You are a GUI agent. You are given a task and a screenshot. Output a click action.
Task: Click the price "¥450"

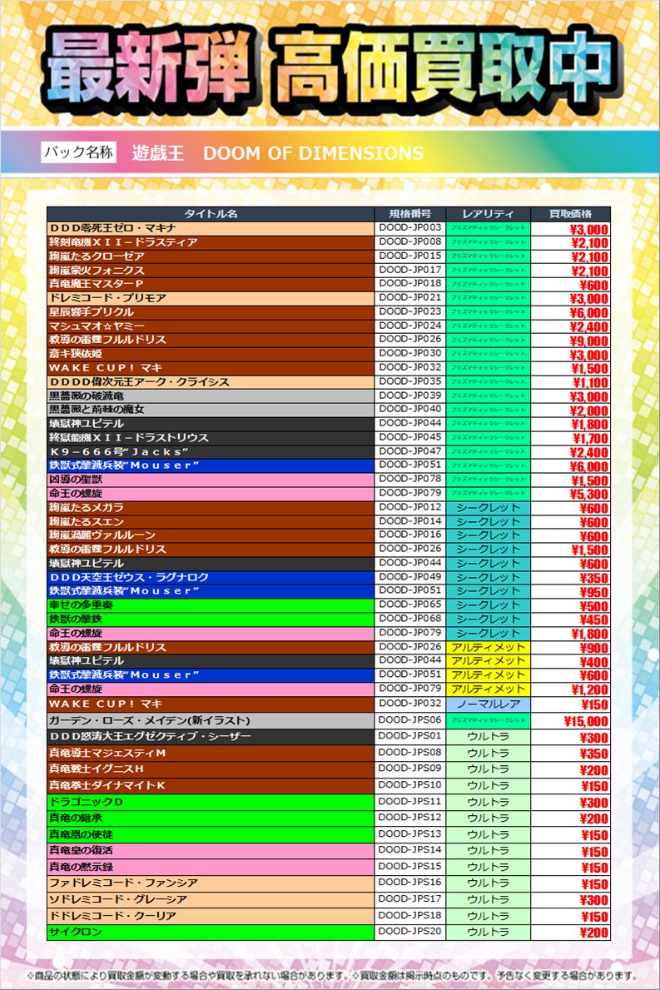(593, 620)
